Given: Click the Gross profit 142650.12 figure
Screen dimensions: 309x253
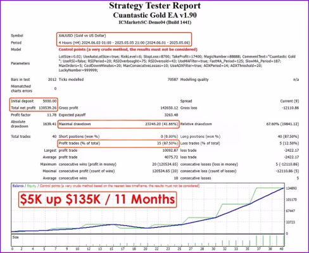Looking at the screenshot, I should (x=169, y=108).
